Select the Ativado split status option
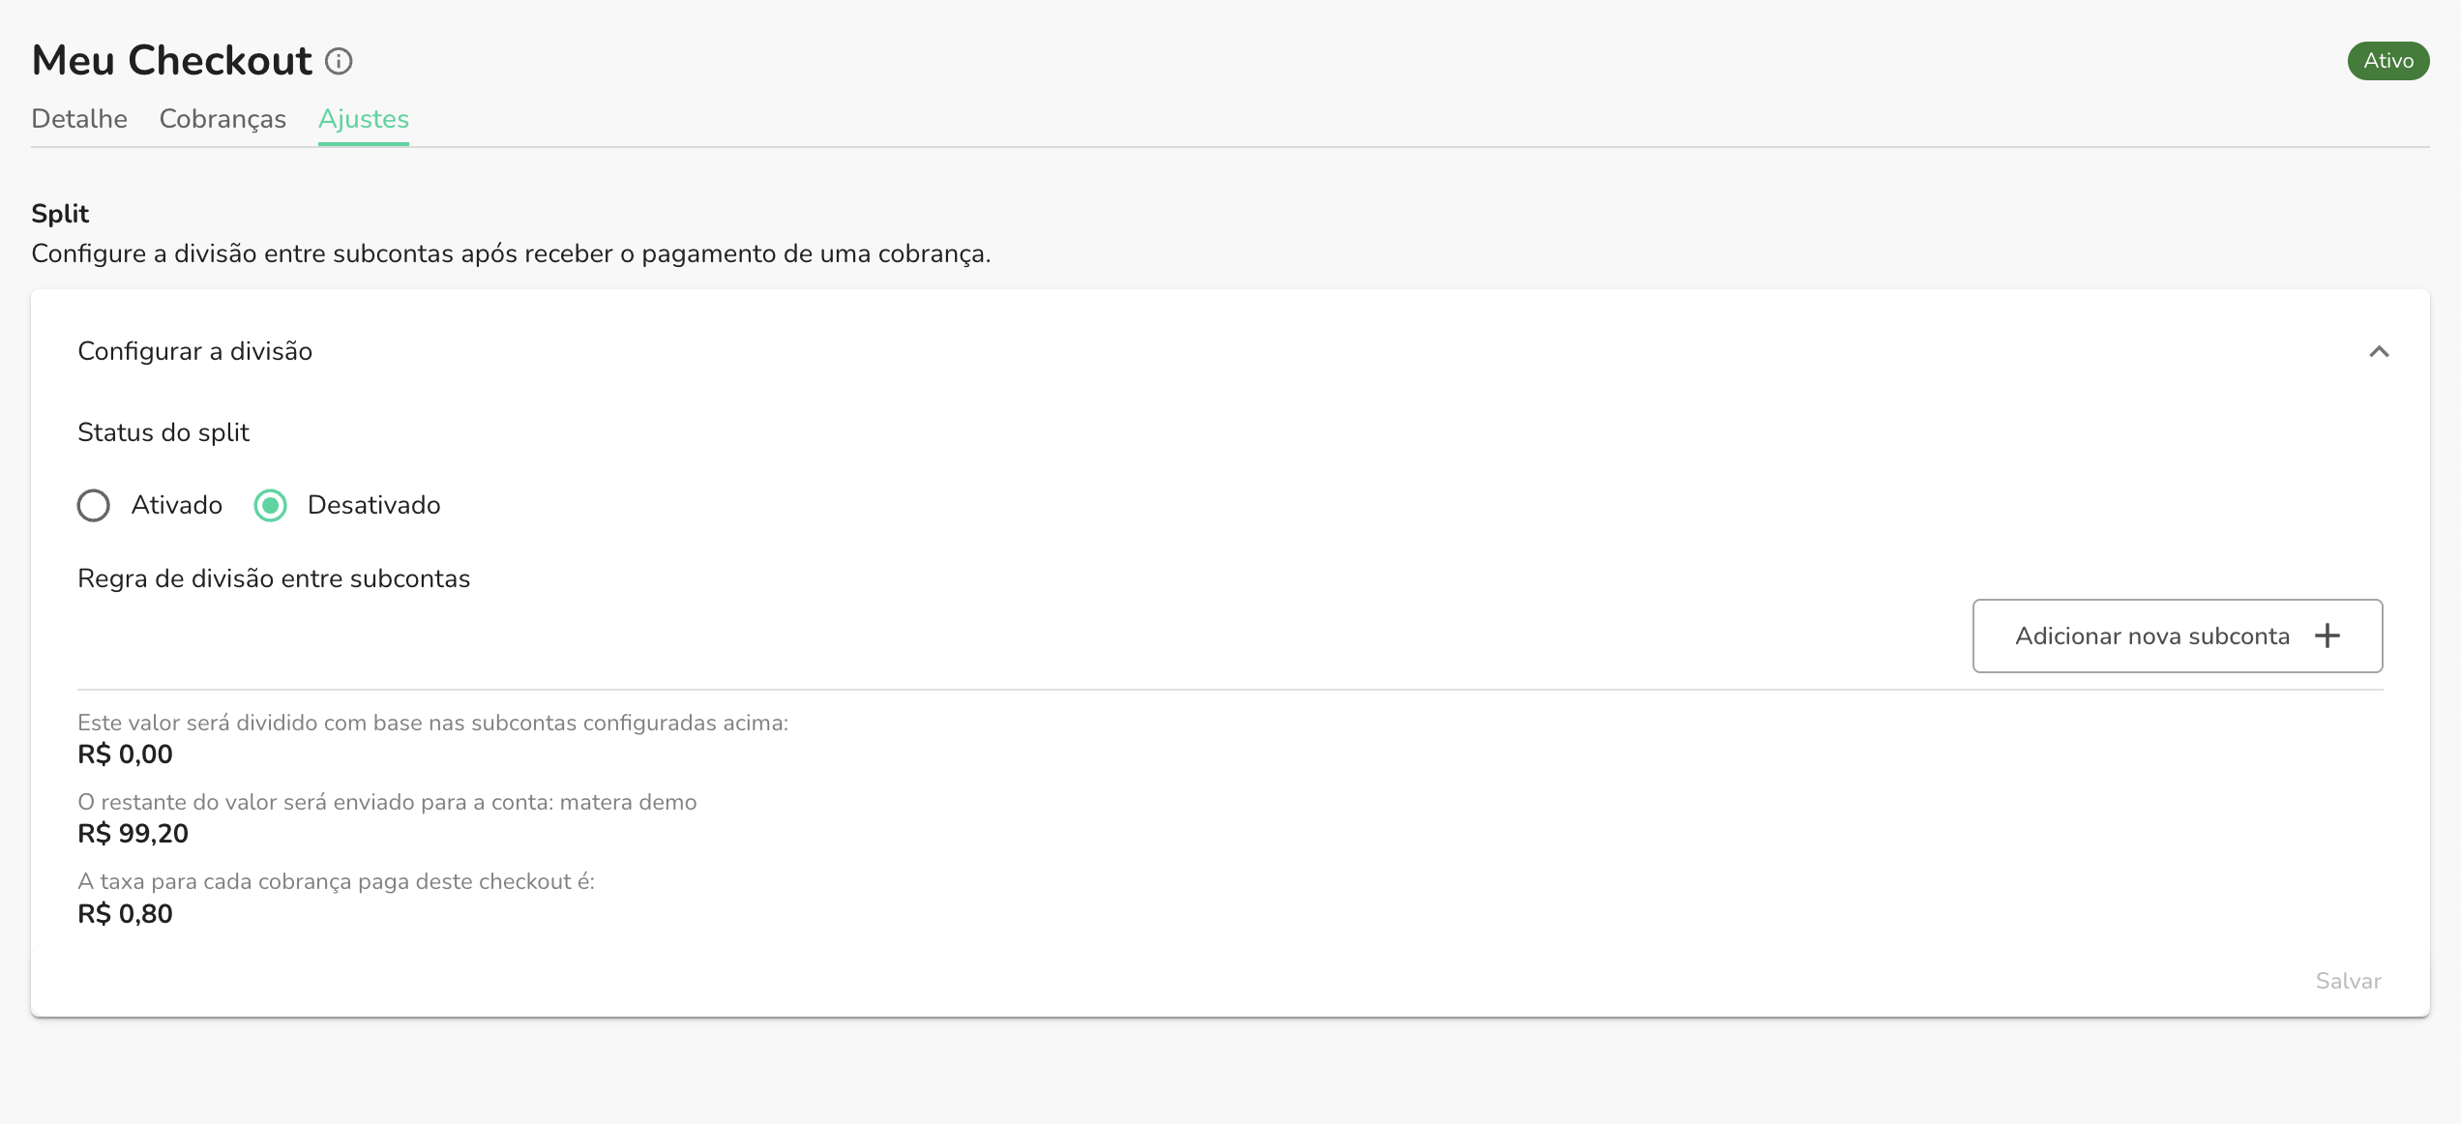Viewport: 2461px width, 1124px height. point(94,505)
